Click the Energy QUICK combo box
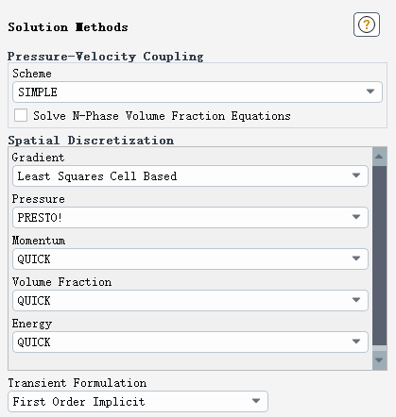The height and width of the screenshot is (417, 396). coord(190,342)
